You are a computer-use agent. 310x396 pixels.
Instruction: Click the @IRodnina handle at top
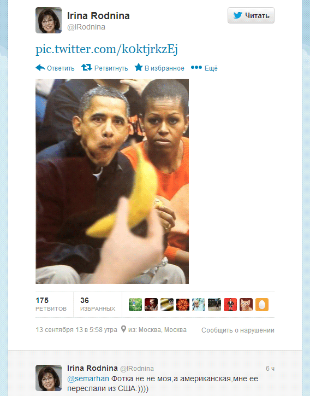(86, 27)
